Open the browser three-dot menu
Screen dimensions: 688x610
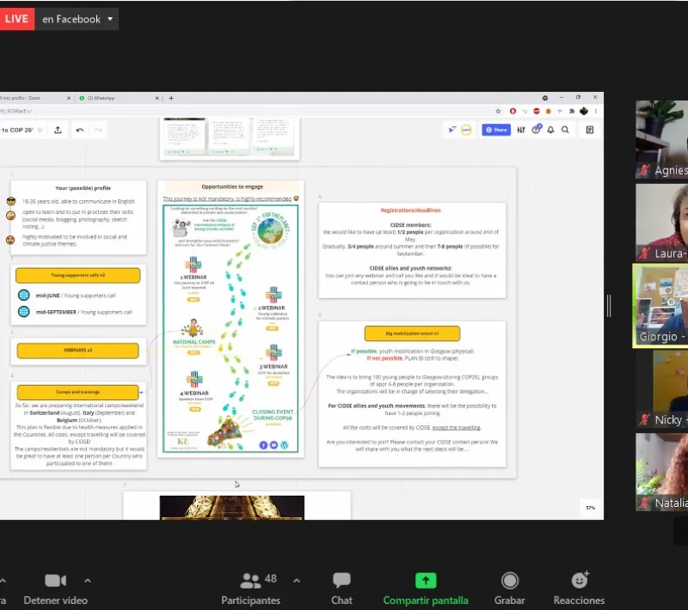click(x=595, y=111)
